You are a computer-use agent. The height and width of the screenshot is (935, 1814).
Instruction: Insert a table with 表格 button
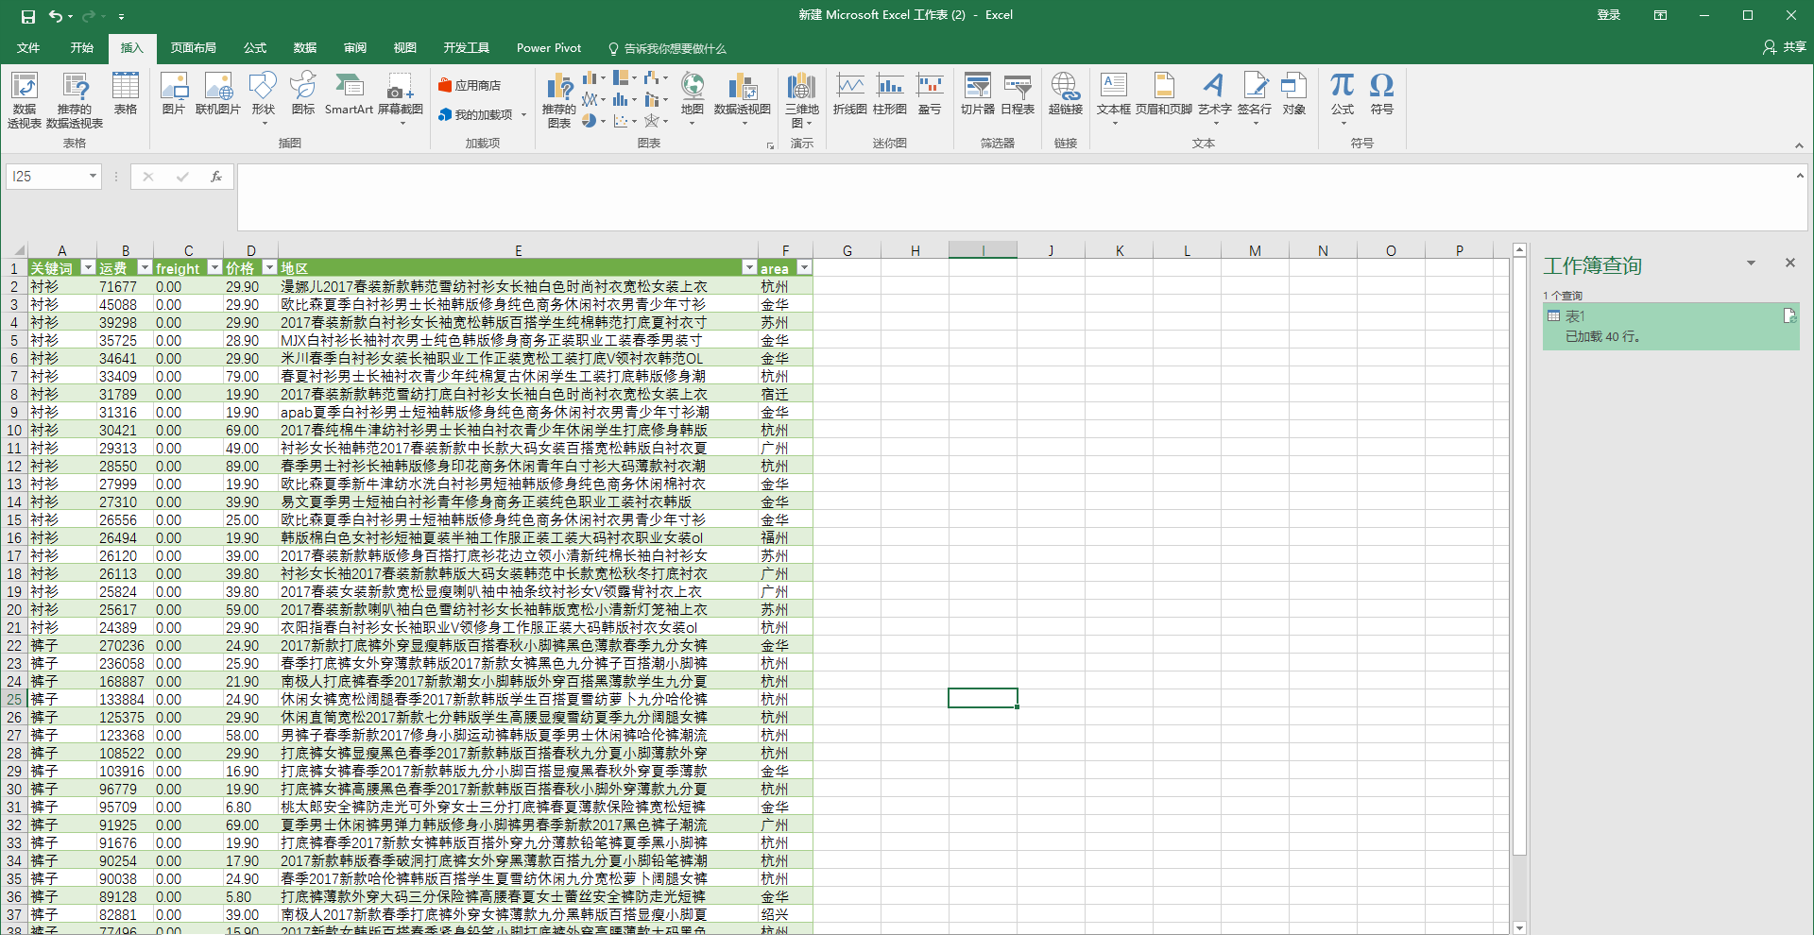coord(126,93)
